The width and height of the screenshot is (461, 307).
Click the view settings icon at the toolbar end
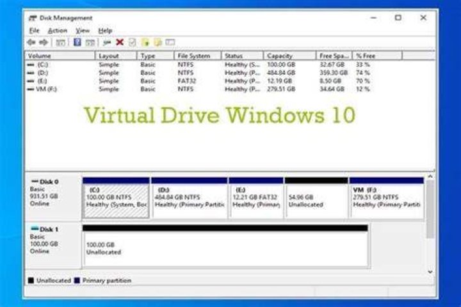(170, 42)
